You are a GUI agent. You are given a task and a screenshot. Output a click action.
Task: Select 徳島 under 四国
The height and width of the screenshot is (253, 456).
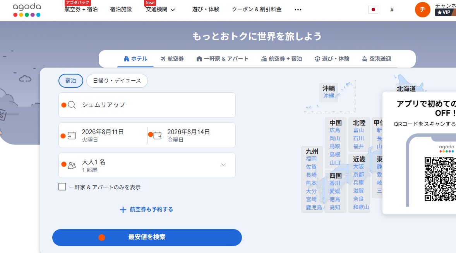pos(335,199)
